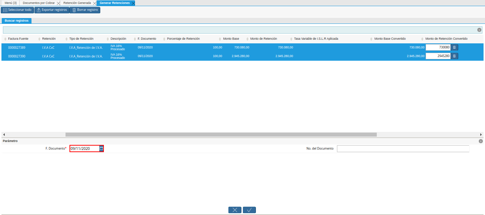Edit converted retention amount 730080
Viewport: 485px width, 215px height.
point(438,47)
